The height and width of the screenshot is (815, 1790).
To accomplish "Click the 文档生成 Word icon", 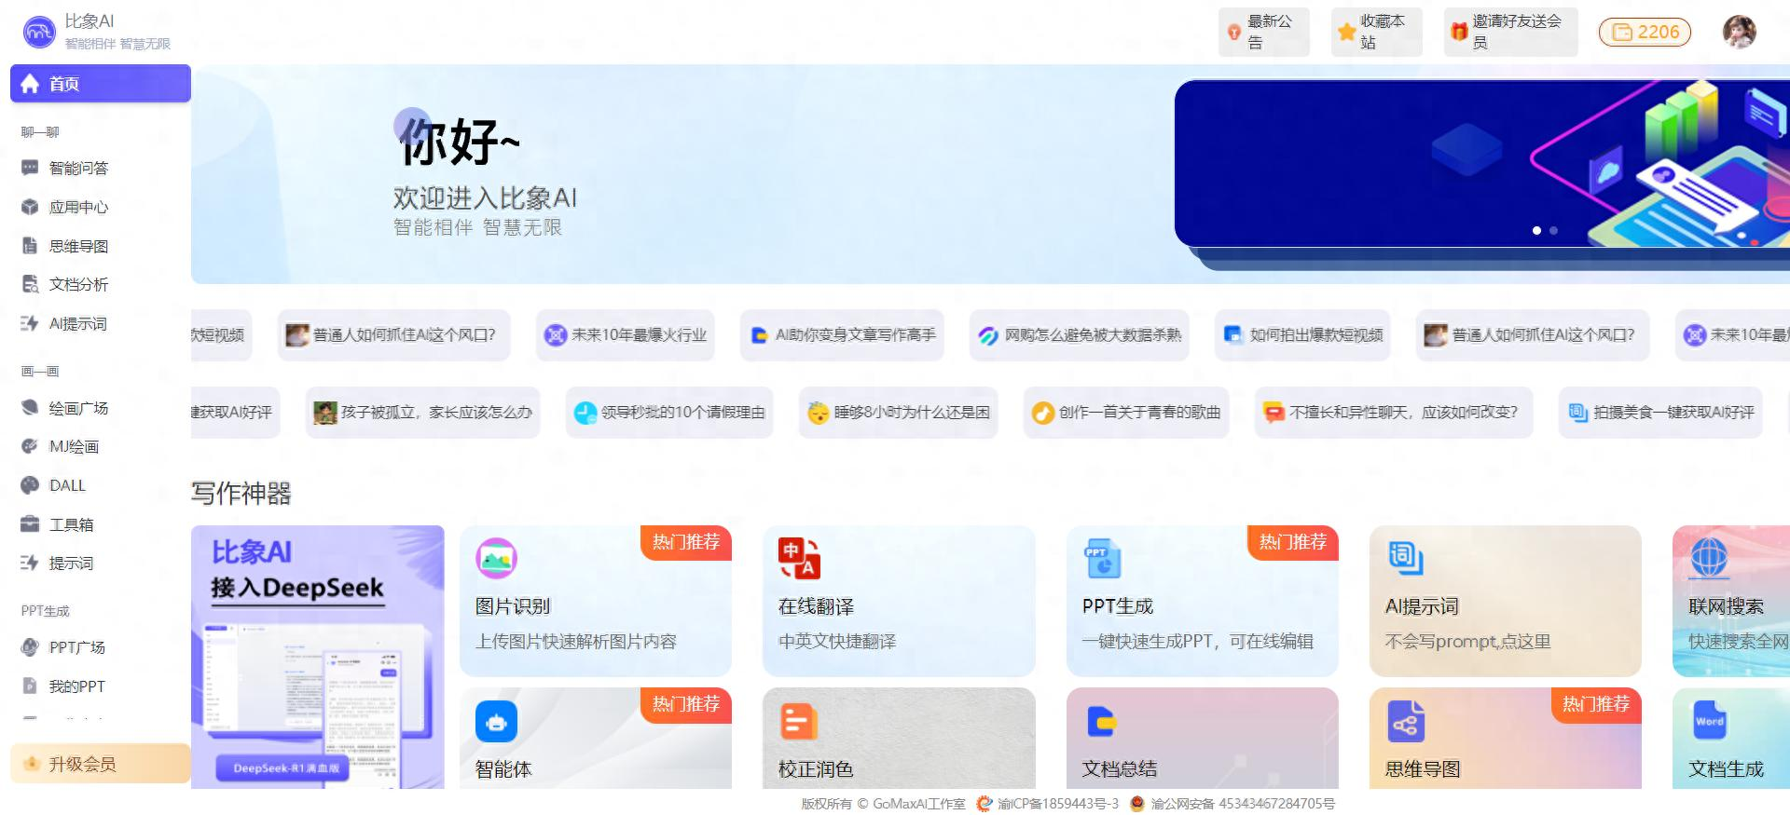I will [x=1709, y=721].
